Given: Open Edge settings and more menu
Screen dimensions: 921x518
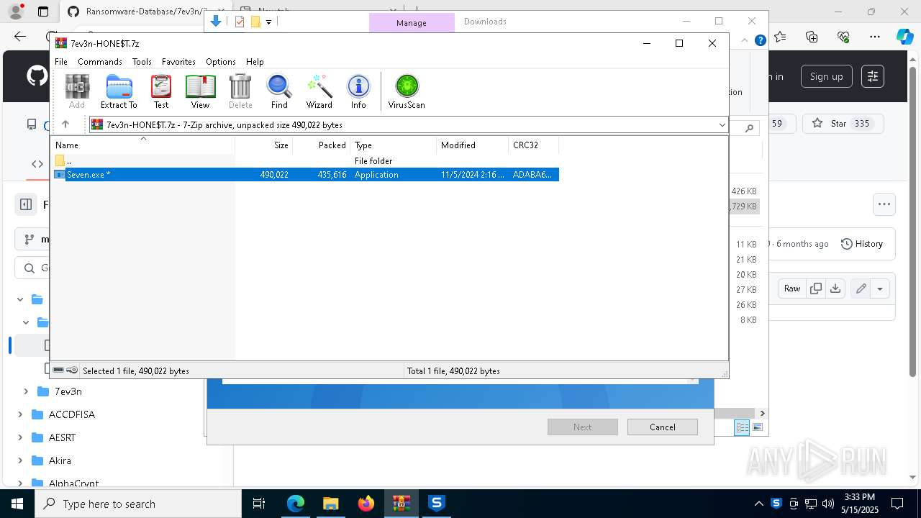Looking at the screenshot, I should pyautogui.click(x=875, y=37).
